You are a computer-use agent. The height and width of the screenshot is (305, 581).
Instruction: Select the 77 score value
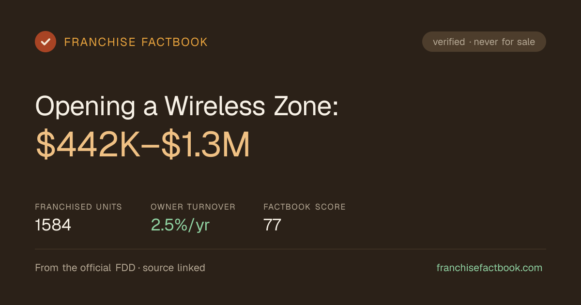[273, 225]
